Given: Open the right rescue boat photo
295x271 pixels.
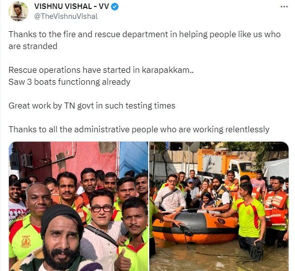Looking at the screenshot, I should click(219, 206).
